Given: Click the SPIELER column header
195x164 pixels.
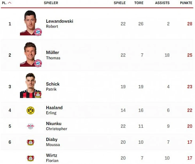Looking at the screenshot, I should coord(51,3).
